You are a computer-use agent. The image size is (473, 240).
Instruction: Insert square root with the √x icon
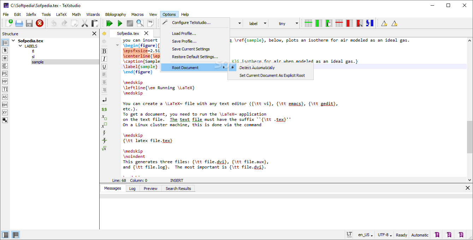click(104, 148)
